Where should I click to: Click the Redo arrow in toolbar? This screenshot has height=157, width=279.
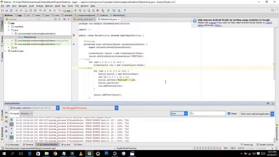[21, 10]
